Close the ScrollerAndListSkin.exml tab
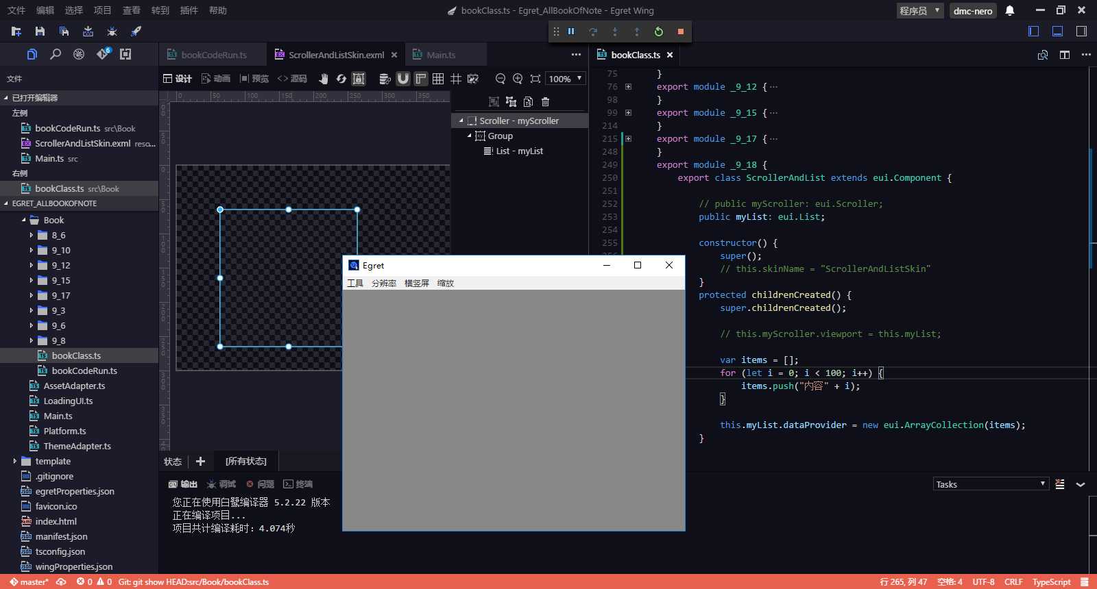1097x589 pixels. (394, 55)
